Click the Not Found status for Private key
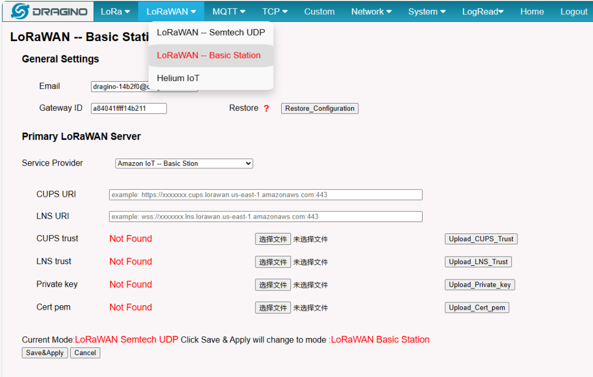 130,284
